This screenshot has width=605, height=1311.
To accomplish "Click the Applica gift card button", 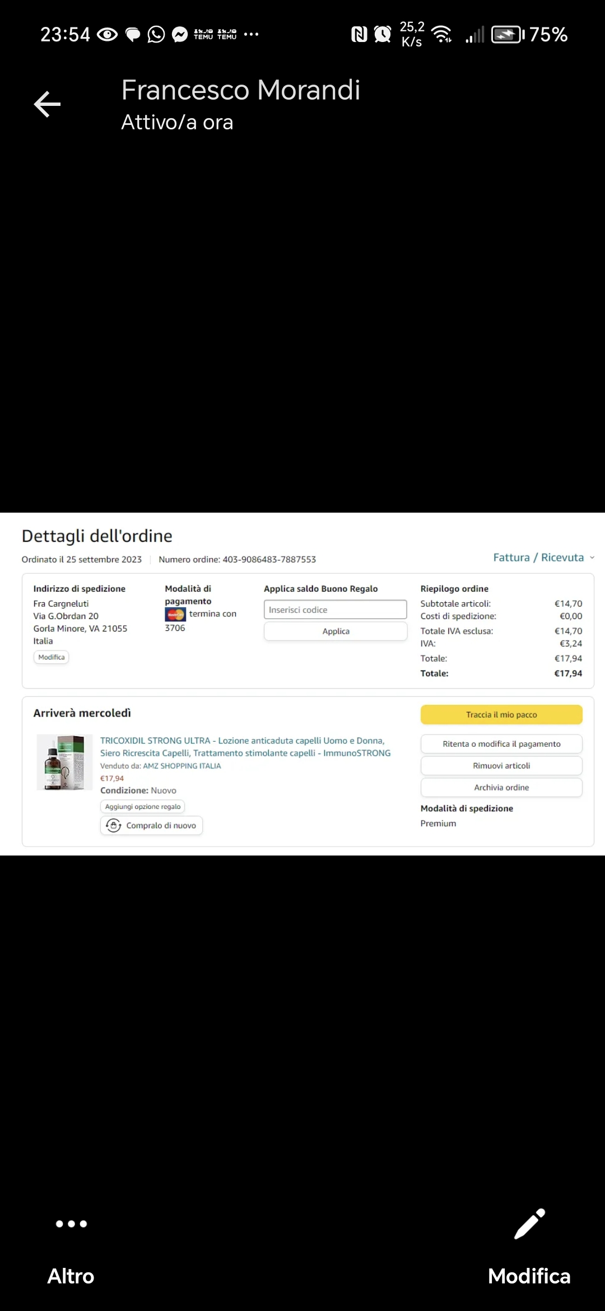I will [x=335, y=631].
